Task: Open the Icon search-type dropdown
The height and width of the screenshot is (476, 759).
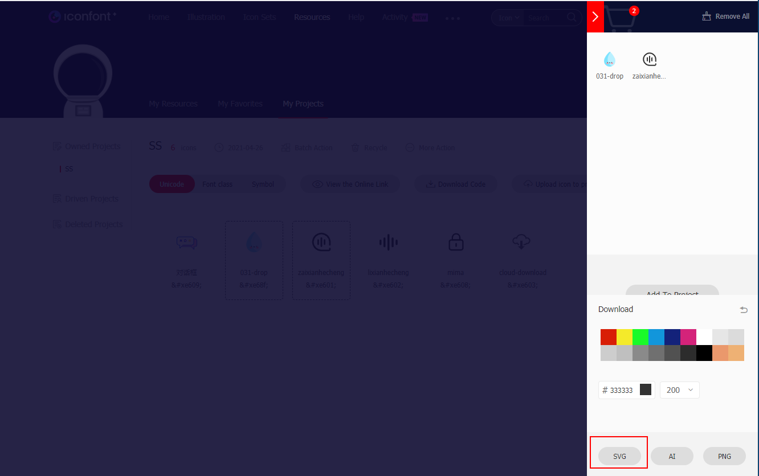Action: click(509, 18)
